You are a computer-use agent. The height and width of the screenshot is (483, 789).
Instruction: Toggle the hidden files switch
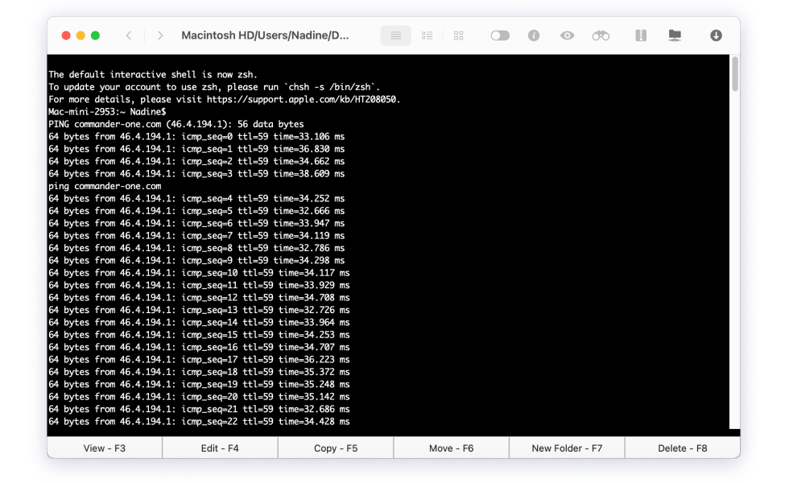[x=500, y=35]
